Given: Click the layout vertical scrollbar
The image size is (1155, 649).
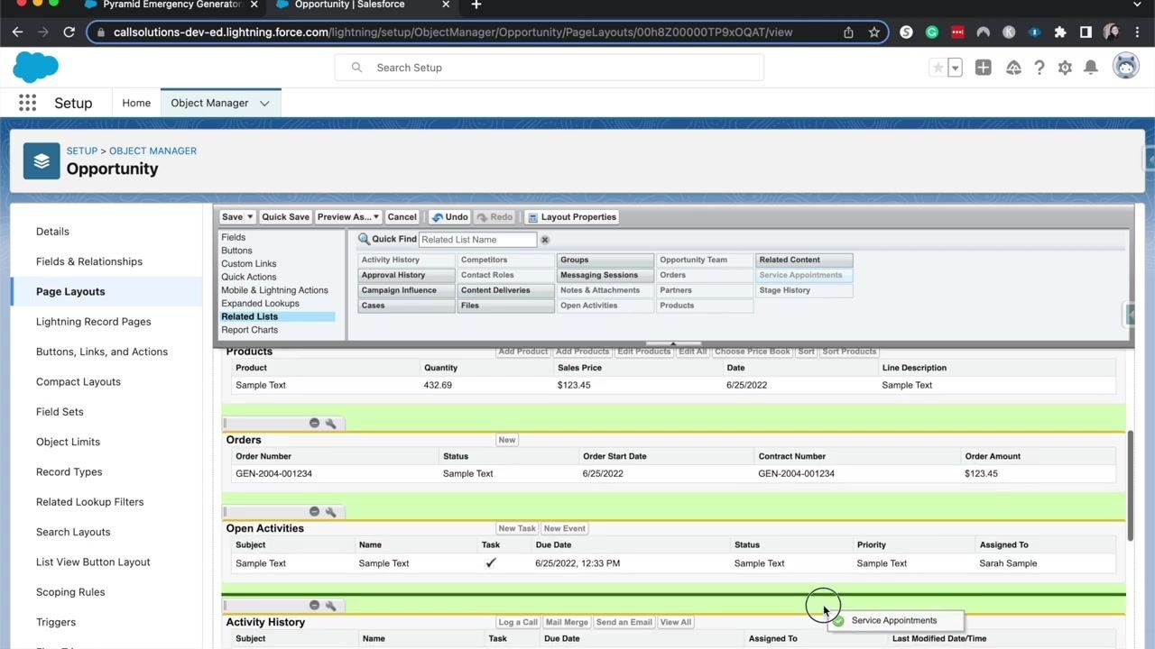Looking at the screenshot, I should [1130, 485].
